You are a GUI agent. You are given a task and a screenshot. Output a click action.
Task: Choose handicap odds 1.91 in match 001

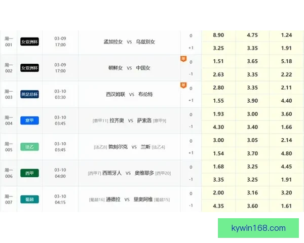(286, 48)
